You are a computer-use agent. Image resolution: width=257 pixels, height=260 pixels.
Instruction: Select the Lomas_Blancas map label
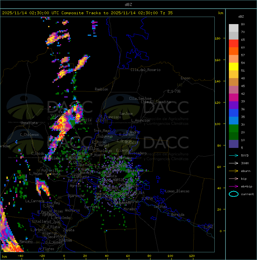point(177,191)
